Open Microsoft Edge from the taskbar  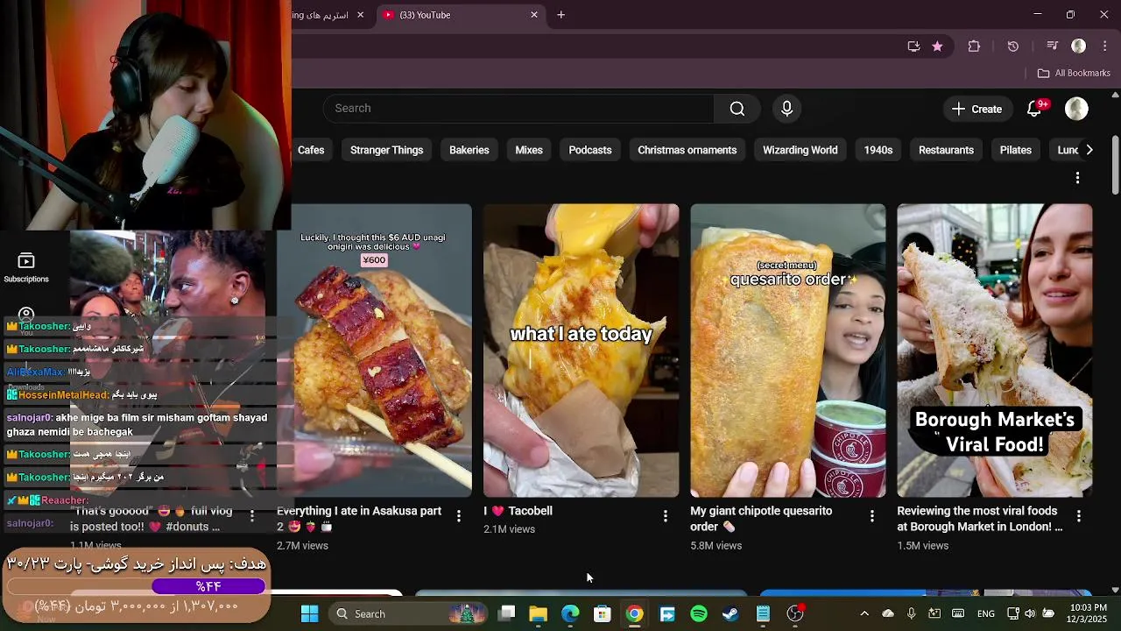point(570,613)
